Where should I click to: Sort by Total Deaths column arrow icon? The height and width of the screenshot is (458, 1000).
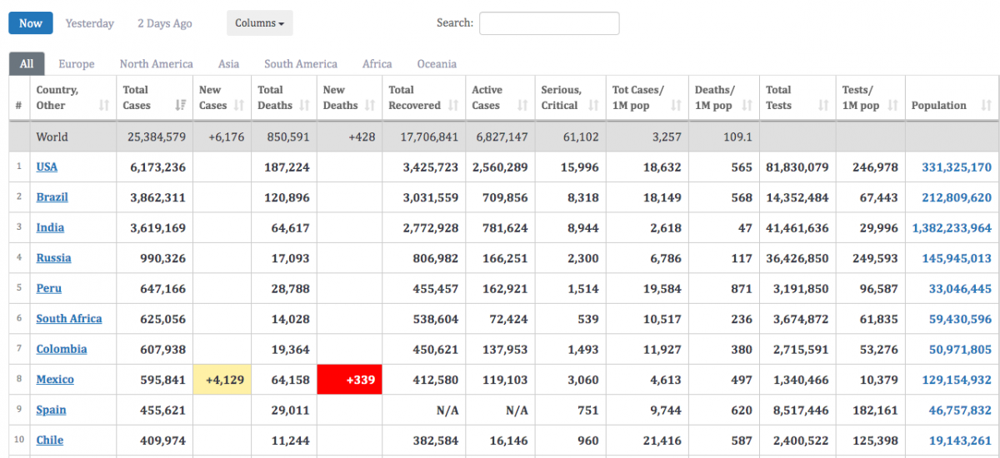304,106
